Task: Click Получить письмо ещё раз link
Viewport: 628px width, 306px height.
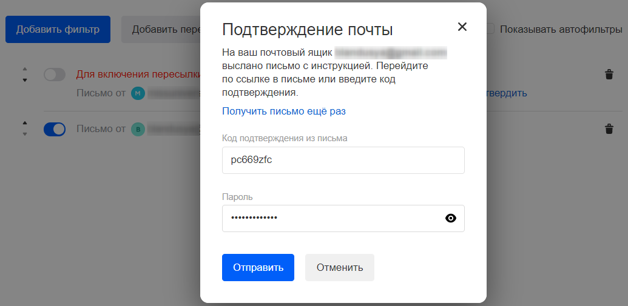Action: (x=284, y=111)
